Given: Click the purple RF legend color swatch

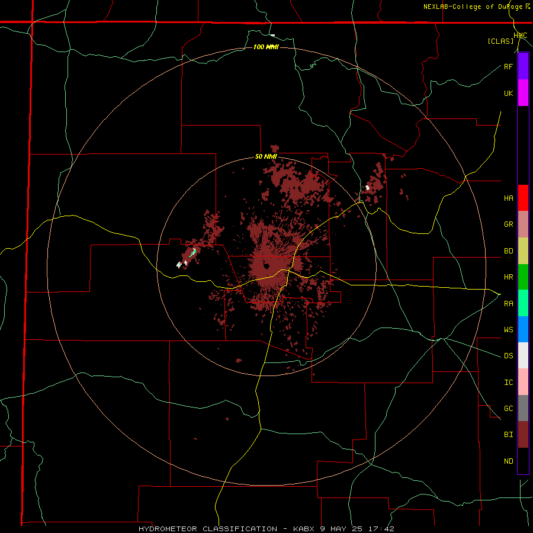Looking at the screenshot, I should 523,66.
